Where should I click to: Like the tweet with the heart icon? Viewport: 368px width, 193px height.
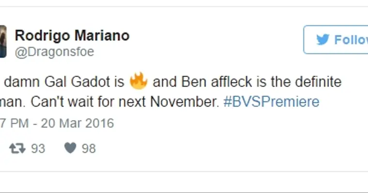click(70, 148)
